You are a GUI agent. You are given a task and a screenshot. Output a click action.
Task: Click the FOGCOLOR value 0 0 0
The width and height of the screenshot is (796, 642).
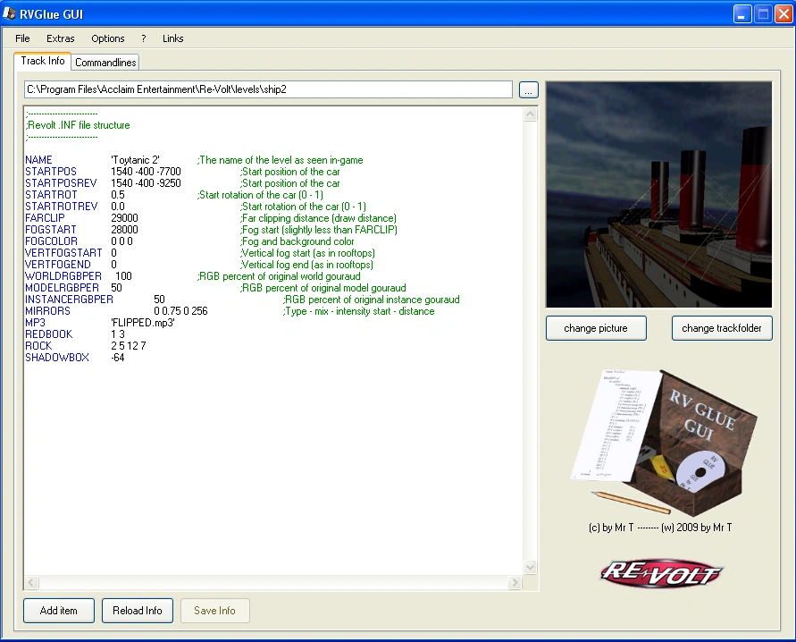121,241
